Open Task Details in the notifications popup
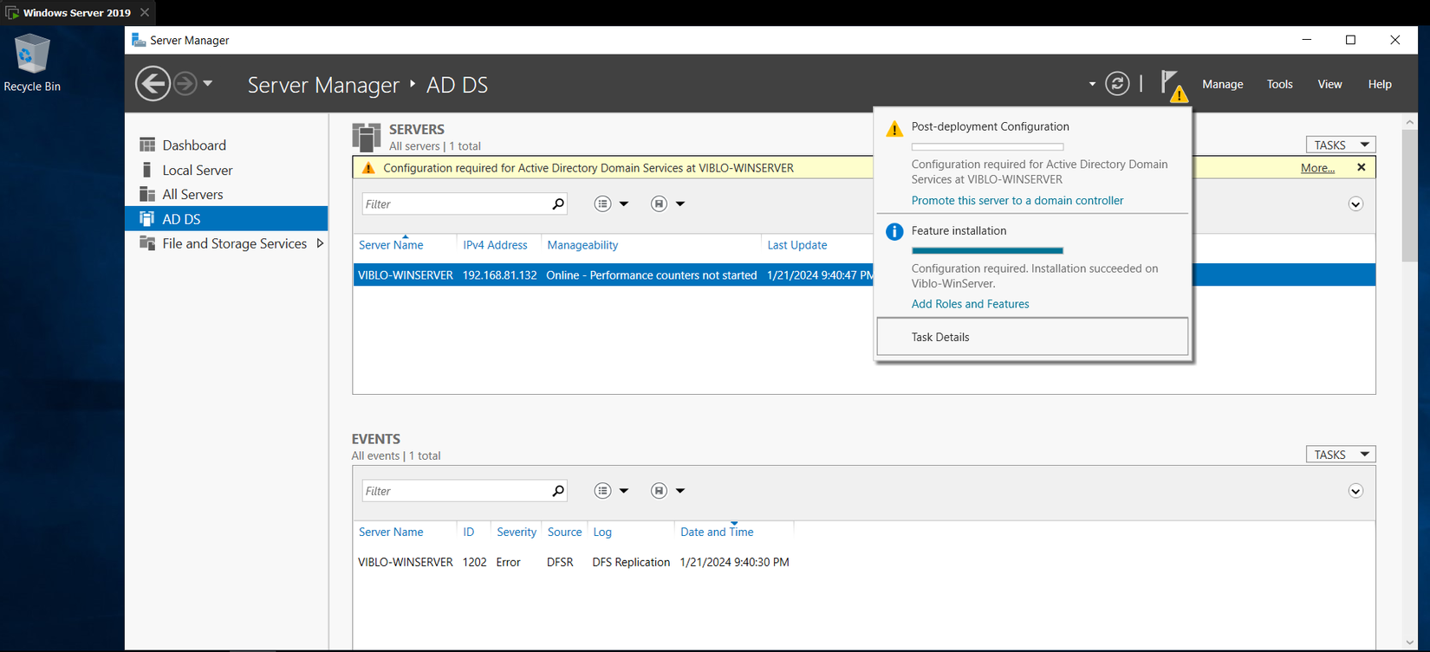Image resolution: width=1430 pixels, height=652 pixels. click(1032, 337)
